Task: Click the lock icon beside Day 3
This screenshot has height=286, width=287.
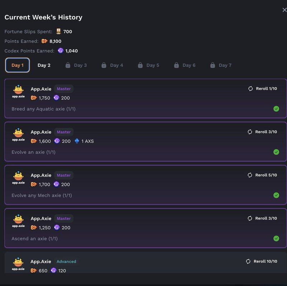Action: (x=68, y=65)
